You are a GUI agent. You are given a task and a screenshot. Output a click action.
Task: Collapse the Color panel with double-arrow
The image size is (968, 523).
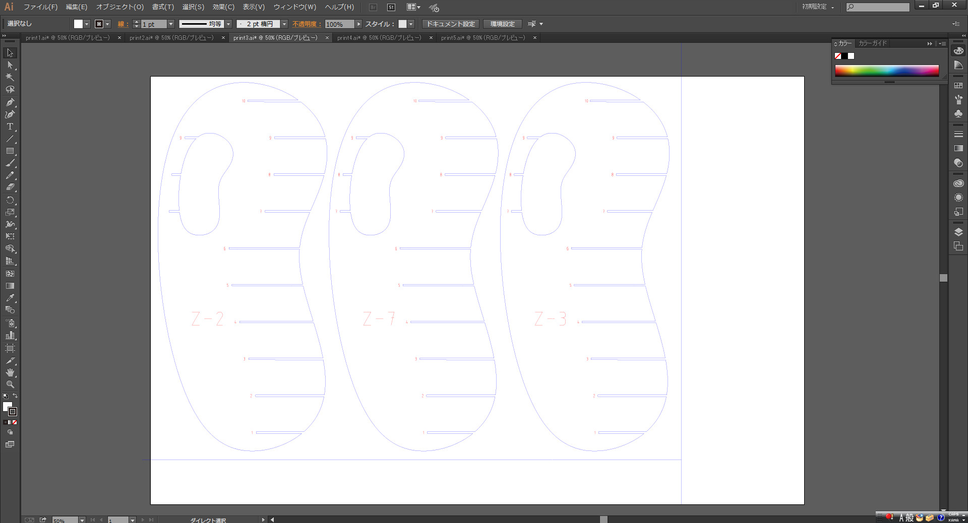(x=930, y=44)
